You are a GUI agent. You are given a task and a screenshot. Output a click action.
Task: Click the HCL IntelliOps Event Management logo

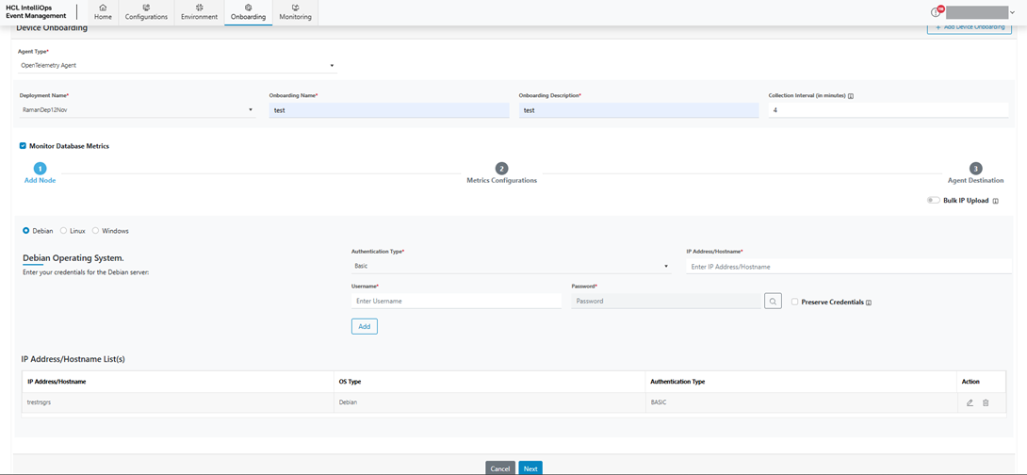(x=35, y=11)
